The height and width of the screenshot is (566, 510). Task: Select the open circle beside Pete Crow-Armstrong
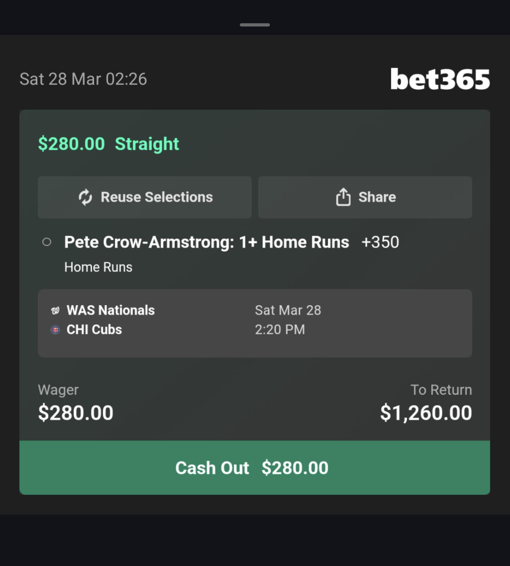click(47, 242)
